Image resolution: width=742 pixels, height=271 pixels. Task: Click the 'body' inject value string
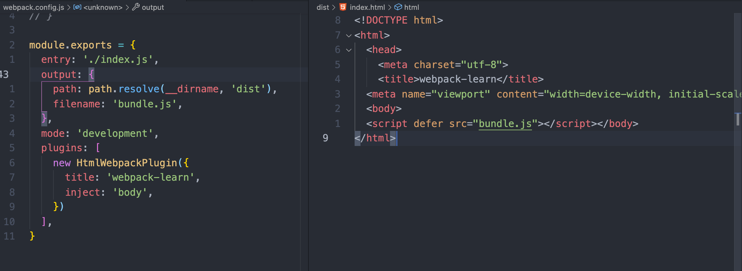pyautogui.click(x=130, y=192)
